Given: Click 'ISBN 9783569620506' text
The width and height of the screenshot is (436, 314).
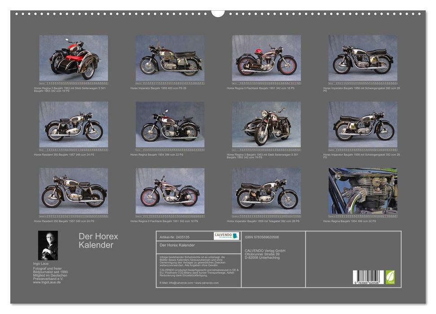Looking at the screenshot, I should [262, 237].
